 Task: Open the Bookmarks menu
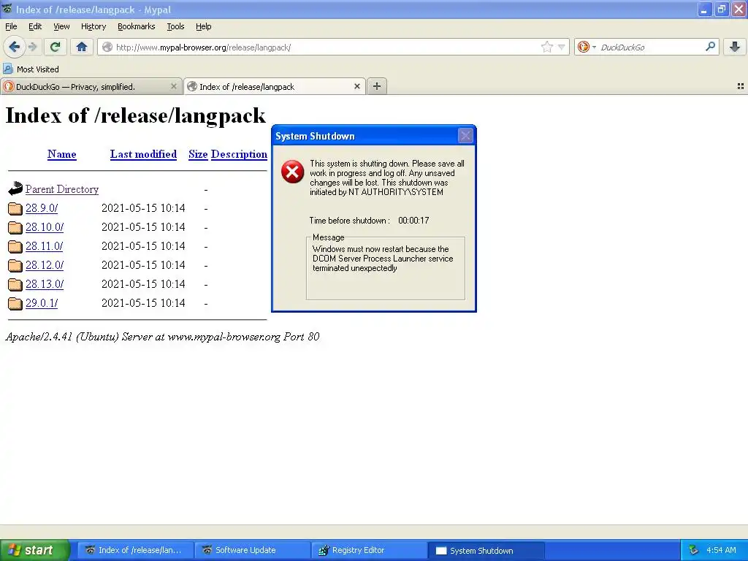click(x=137, y=26)
